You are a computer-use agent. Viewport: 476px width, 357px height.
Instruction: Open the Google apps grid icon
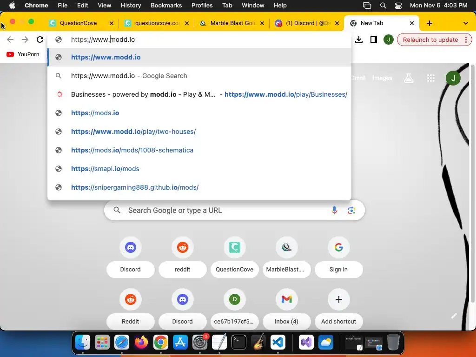431,78
